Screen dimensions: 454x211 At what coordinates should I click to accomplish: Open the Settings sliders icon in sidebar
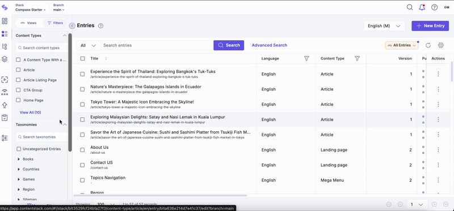point(5,138)
